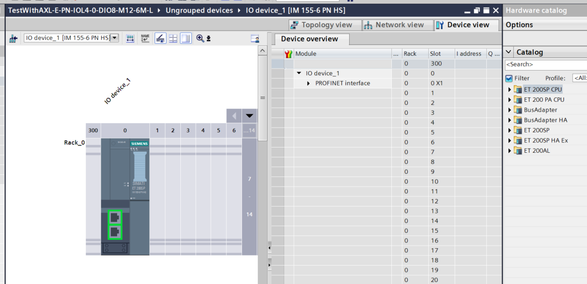Click the black down-arrow above rack slots
This screenshot has height=284, width=587.
[249, 116]
